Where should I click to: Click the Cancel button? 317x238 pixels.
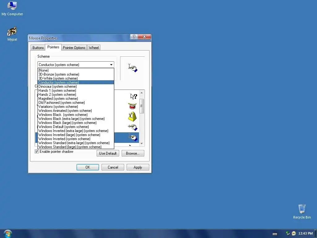(113, 167)
